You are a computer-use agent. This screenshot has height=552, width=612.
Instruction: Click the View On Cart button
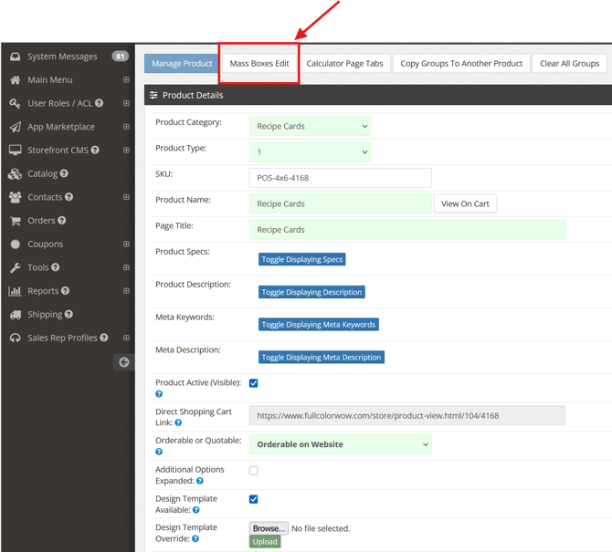465,203
